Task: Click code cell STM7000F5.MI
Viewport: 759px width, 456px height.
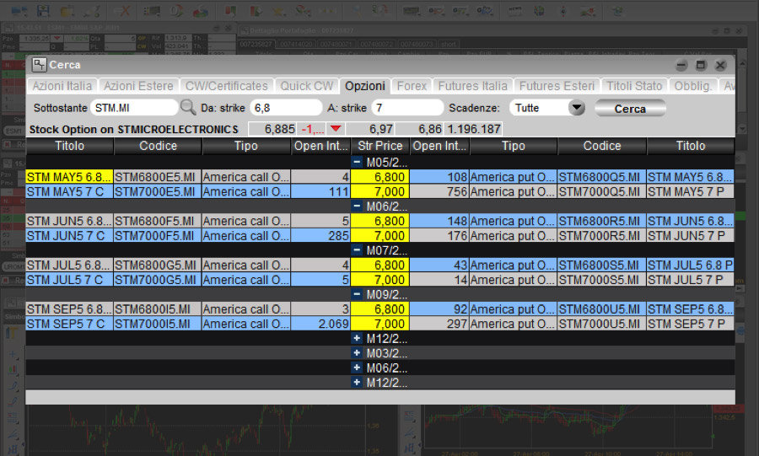Action: coord(158,235)
